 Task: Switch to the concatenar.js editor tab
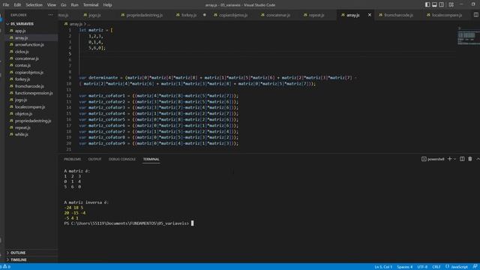277,15
